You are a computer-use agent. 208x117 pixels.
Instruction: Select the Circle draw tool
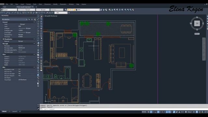pyautogui.click(x=38, y=31)
